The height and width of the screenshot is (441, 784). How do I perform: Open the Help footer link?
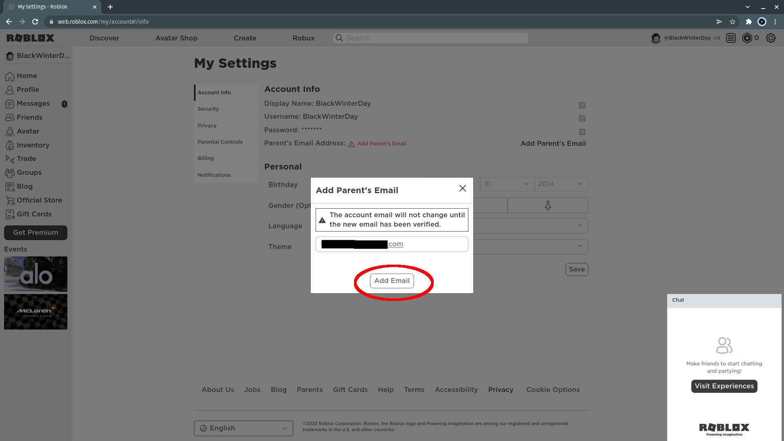[385, 390]
